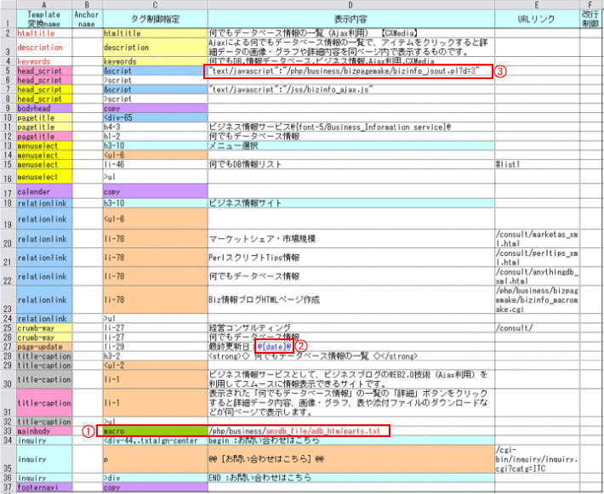Select the 'li-29' cell

[155, 347]
